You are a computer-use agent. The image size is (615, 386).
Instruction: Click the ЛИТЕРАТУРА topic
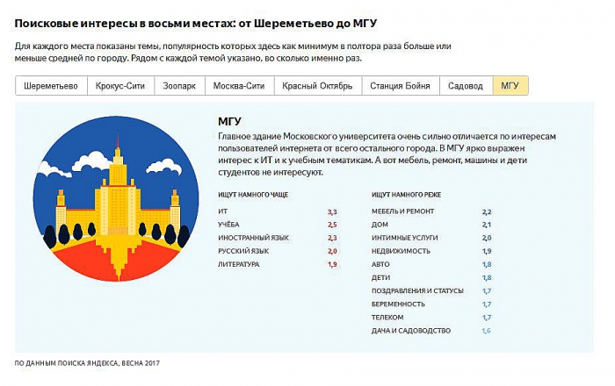(238, 264)
